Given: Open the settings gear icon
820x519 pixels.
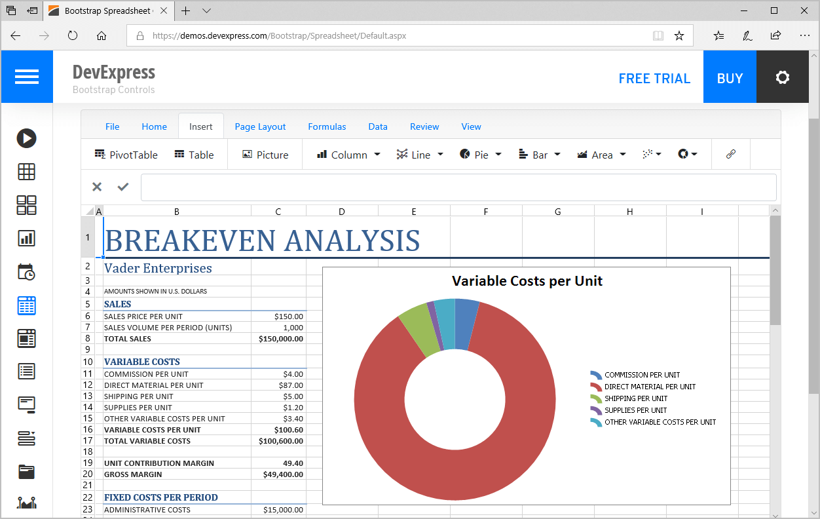Looking at the screenshot, I should tap(782, 77).
